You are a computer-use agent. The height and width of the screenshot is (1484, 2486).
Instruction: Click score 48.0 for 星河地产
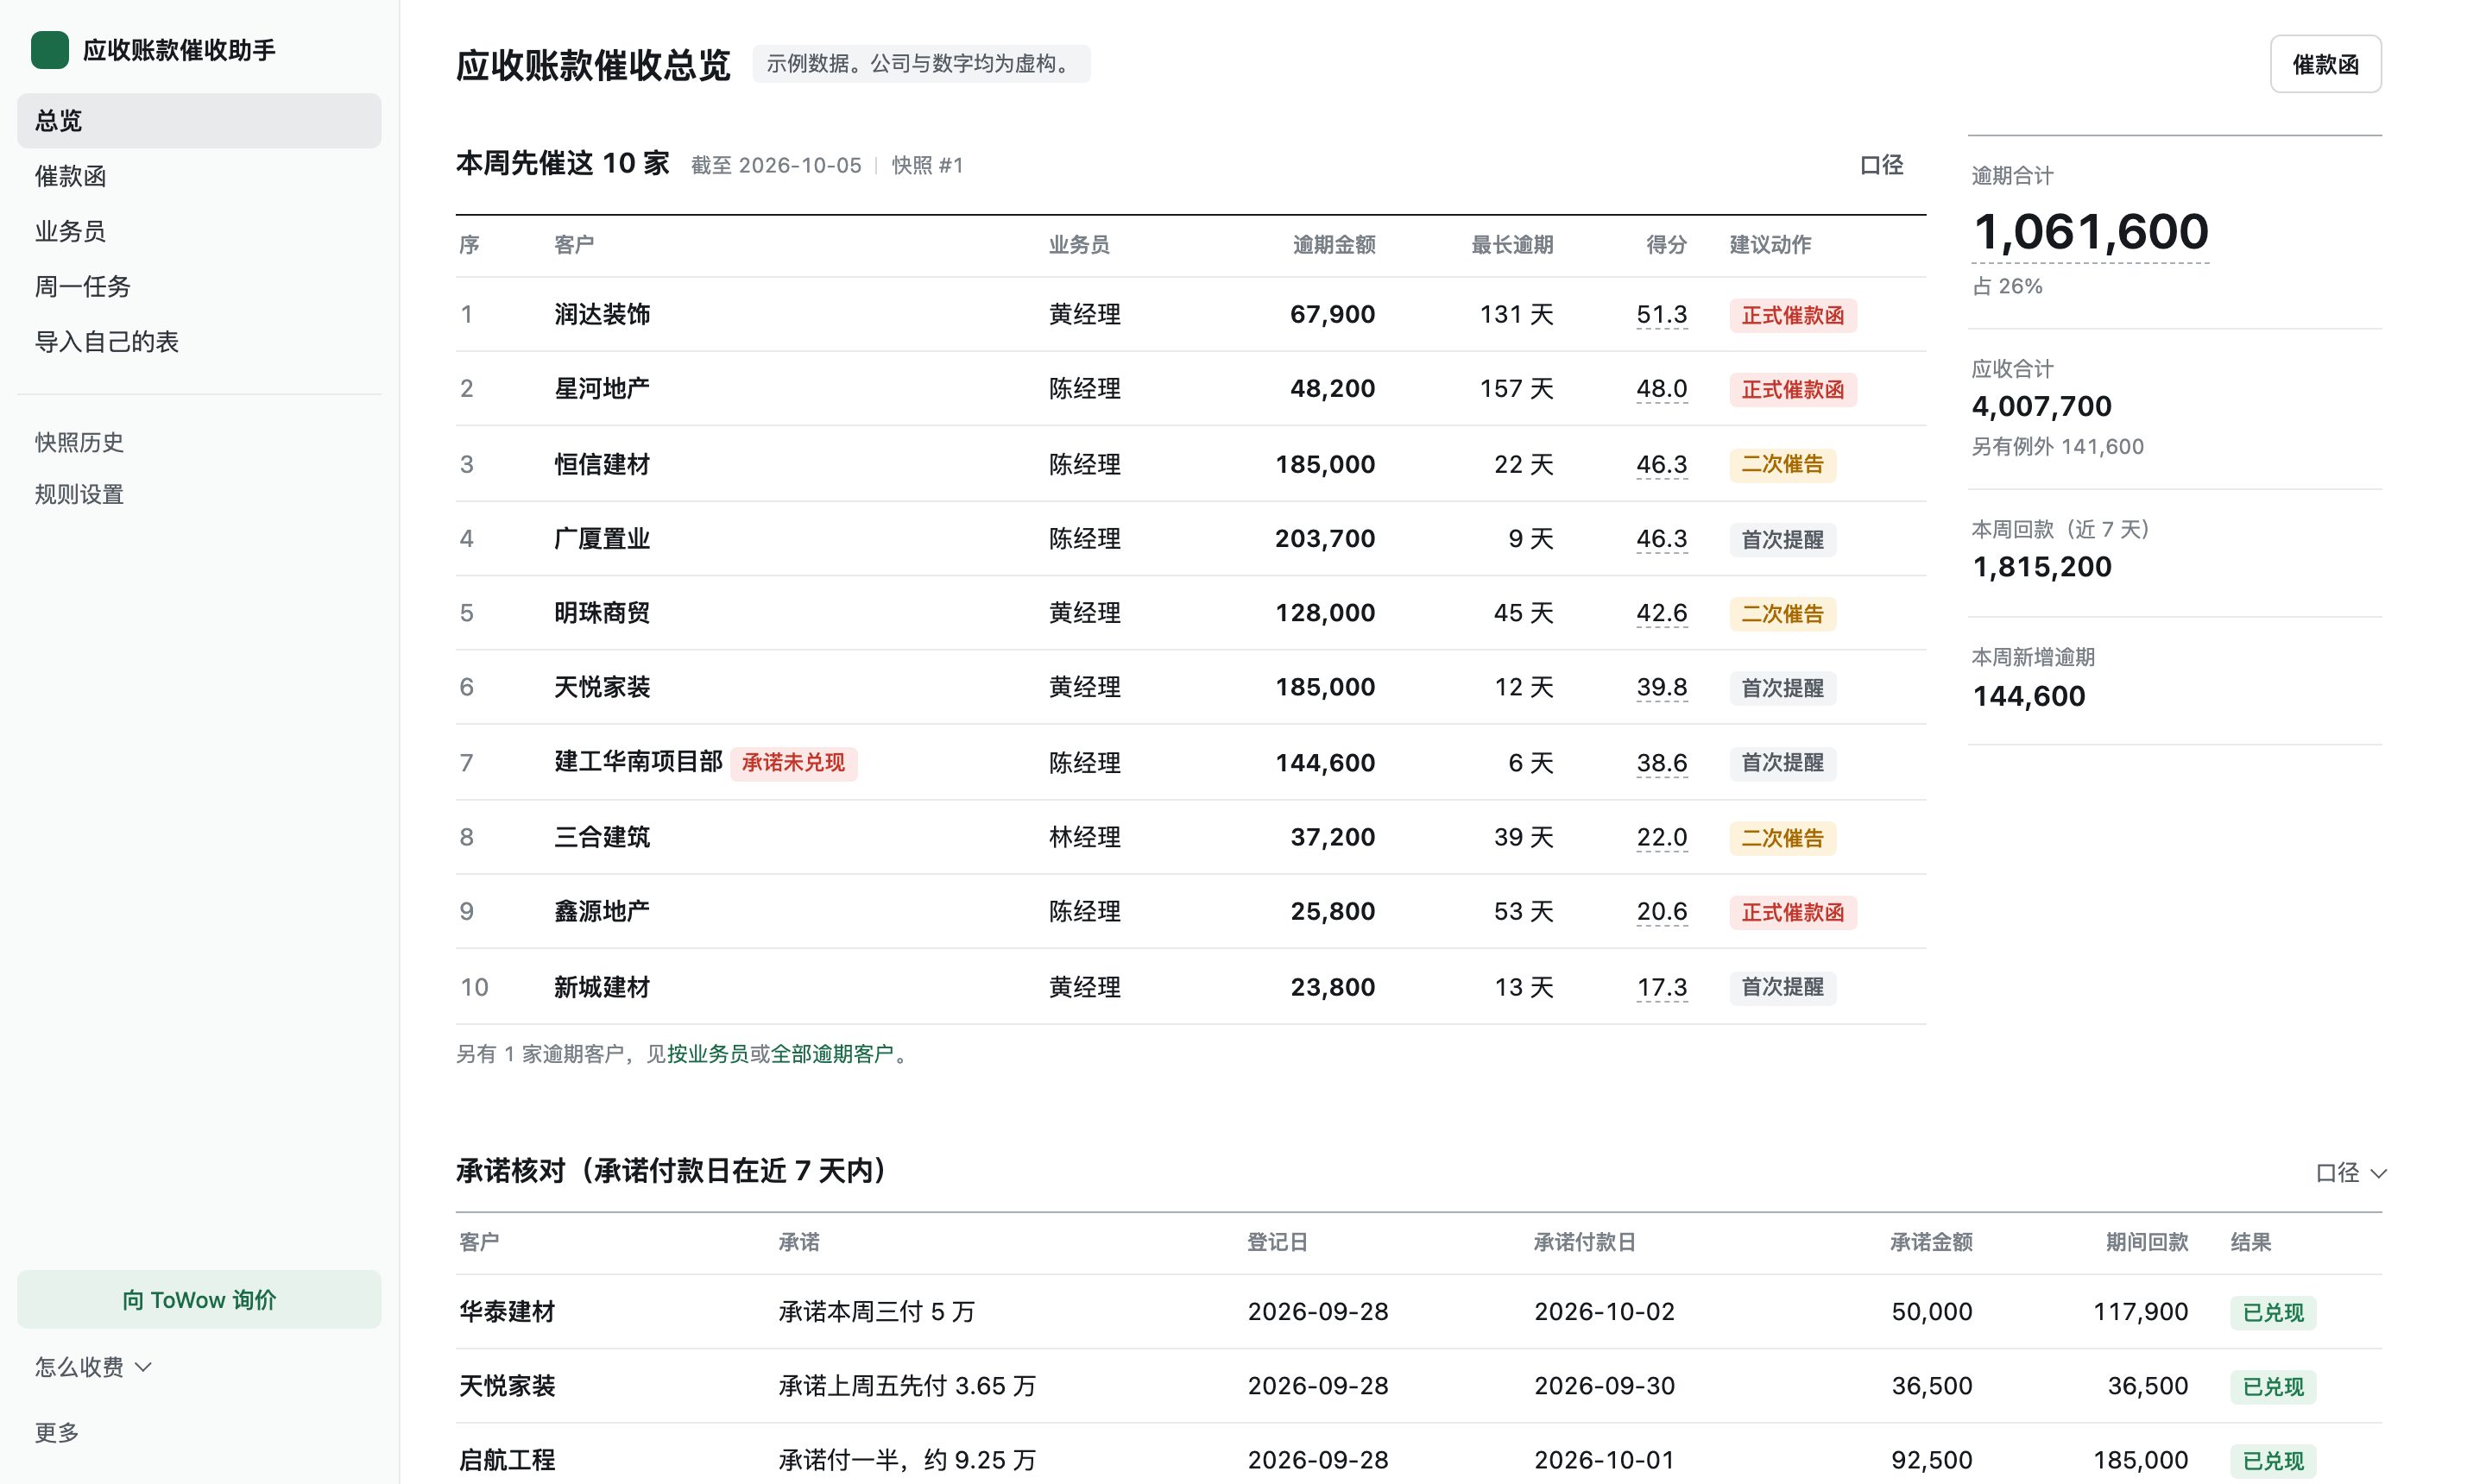[1662, 389]
